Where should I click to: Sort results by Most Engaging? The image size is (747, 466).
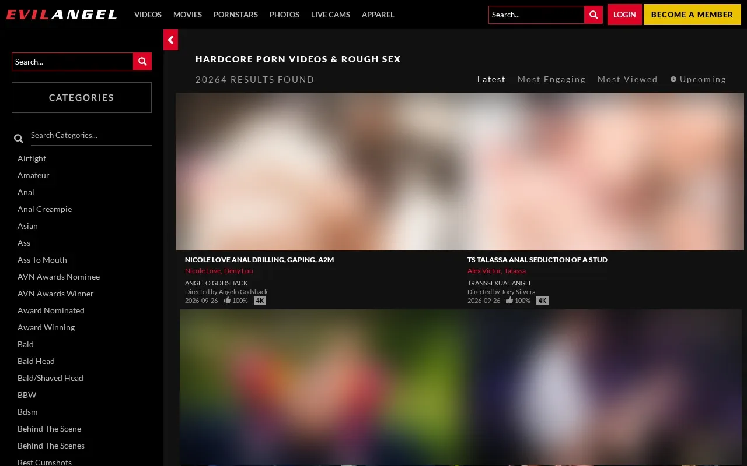pyautogui.click(x=551, y=79)
